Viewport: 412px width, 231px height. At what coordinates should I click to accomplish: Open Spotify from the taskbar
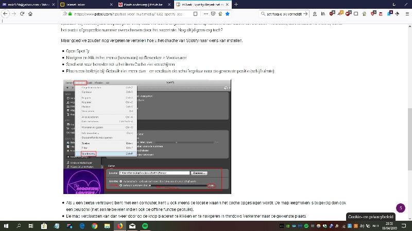click(145, 226)
